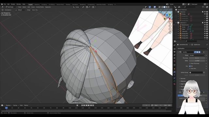This screenshot has height=117, width=209.
Task: Expand the BezierCurve object row
Action: click(178, 25)
